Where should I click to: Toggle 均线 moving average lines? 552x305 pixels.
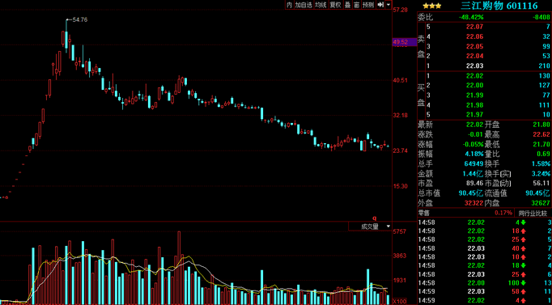[321, 5]
